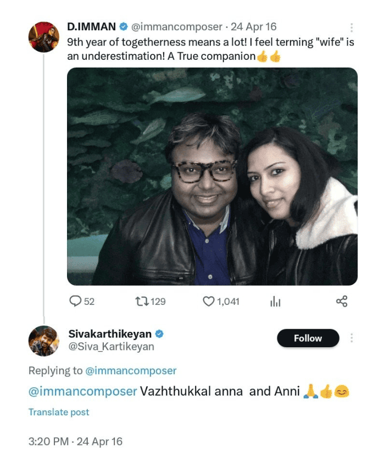373x456 pixels.
Task: Retweet the D.IMMAN post
Action: 142,301
